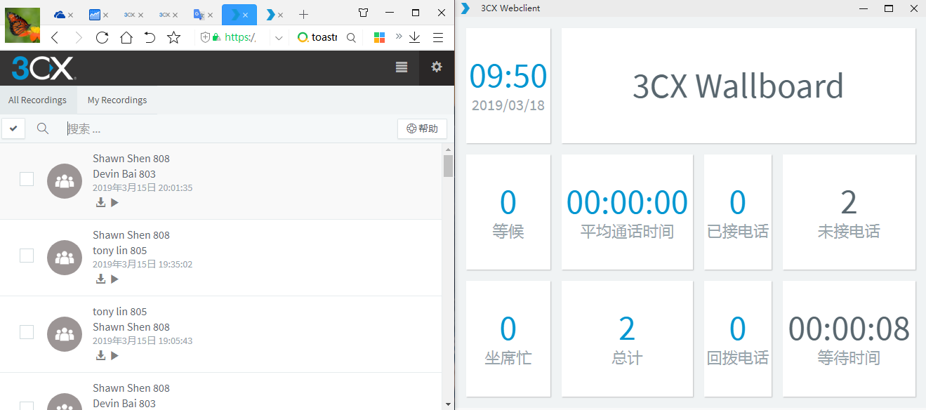Click 3CX Webclient window logo icon
Viewport: 926px width, 410px height.
tap(465, 8)
